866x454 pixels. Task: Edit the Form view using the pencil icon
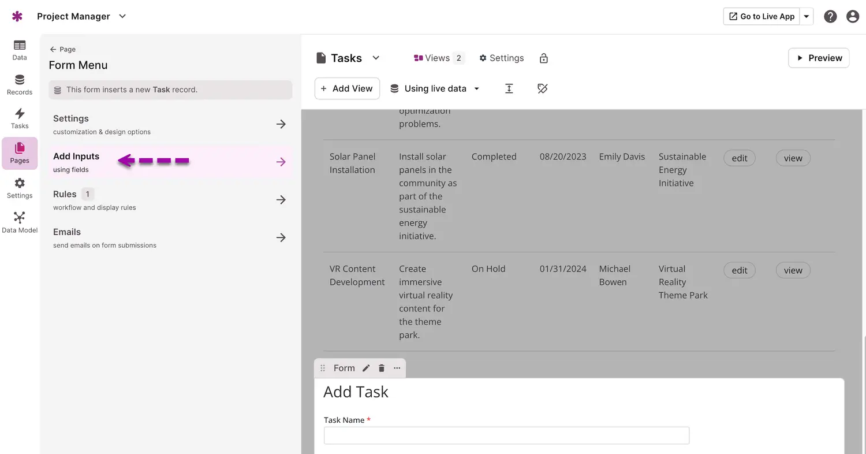click(x=366, y=368)
